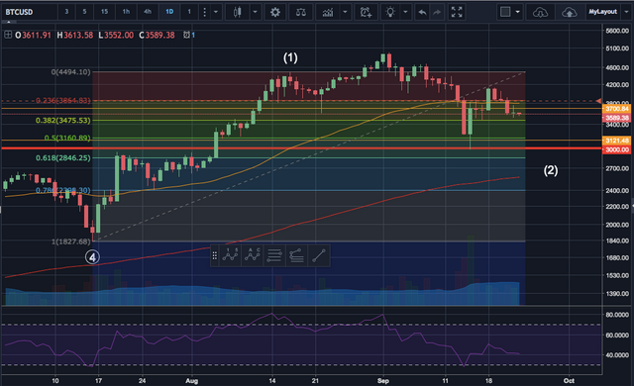Save chart layout via cloud upload icon
634x386 pixels.
point(570,13)
